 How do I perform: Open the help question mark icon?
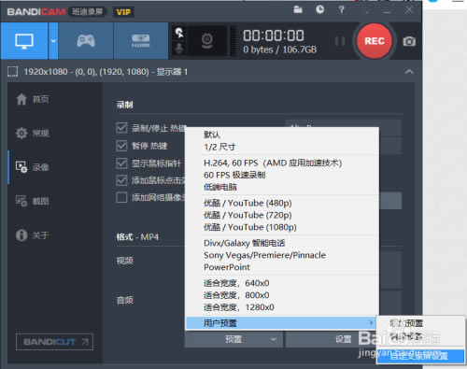[342, 9]
